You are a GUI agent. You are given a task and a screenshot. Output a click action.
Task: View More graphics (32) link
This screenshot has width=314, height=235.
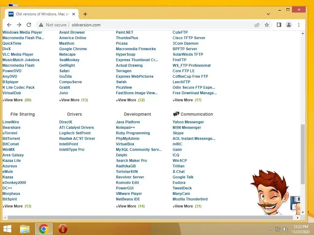pos(130,100)
